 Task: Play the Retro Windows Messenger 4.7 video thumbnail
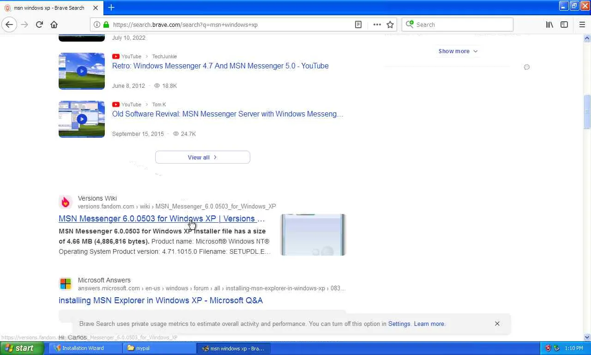[x=82, y=71]
